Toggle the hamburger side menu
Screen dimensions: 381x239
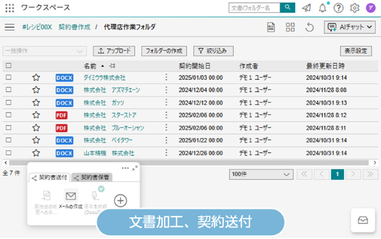pyautogui.click(x=9, y=27)
